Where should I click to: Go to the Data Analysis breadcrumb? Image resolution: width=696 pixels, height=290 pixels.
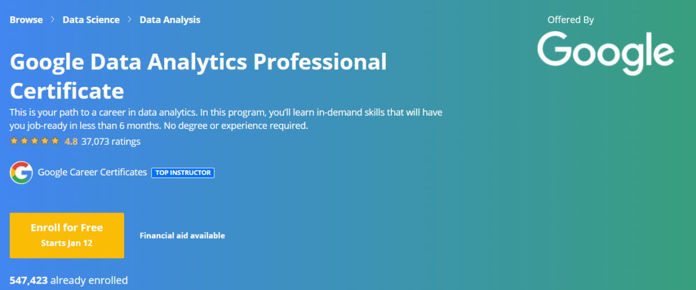click(170, 20)
